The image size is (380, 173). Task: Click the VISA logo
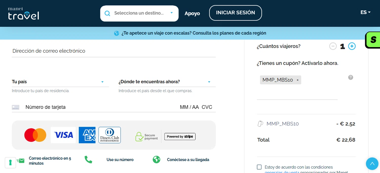click(63, 135)
